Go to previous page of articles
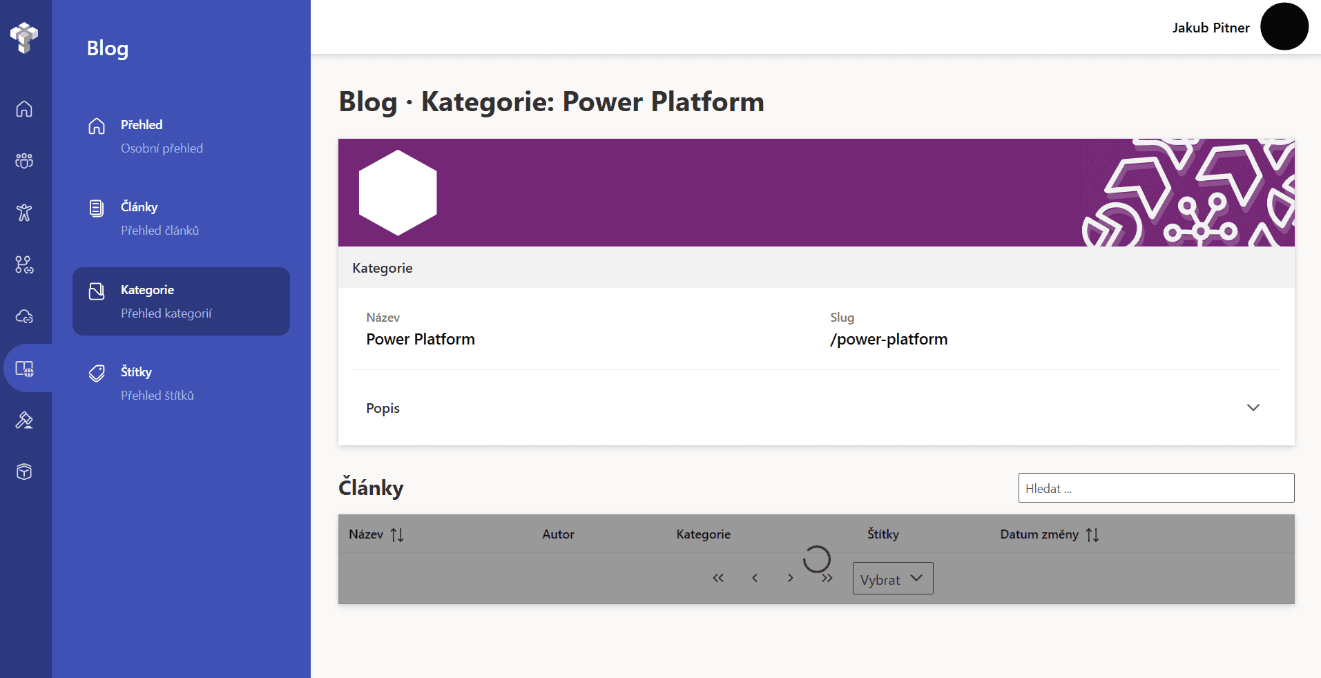Viewport: 1321px width, 678px height. point(755,578)
